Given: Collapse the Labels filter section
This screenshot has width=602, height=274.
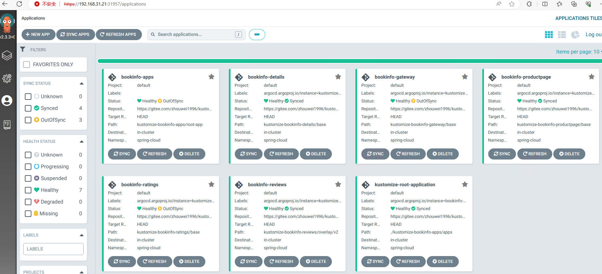Looking at the screenshot, I should tap(81, 235).
